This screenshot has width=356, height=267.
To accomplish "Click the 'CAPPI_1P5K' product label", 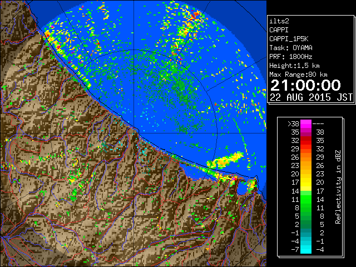I will [289, 39].
